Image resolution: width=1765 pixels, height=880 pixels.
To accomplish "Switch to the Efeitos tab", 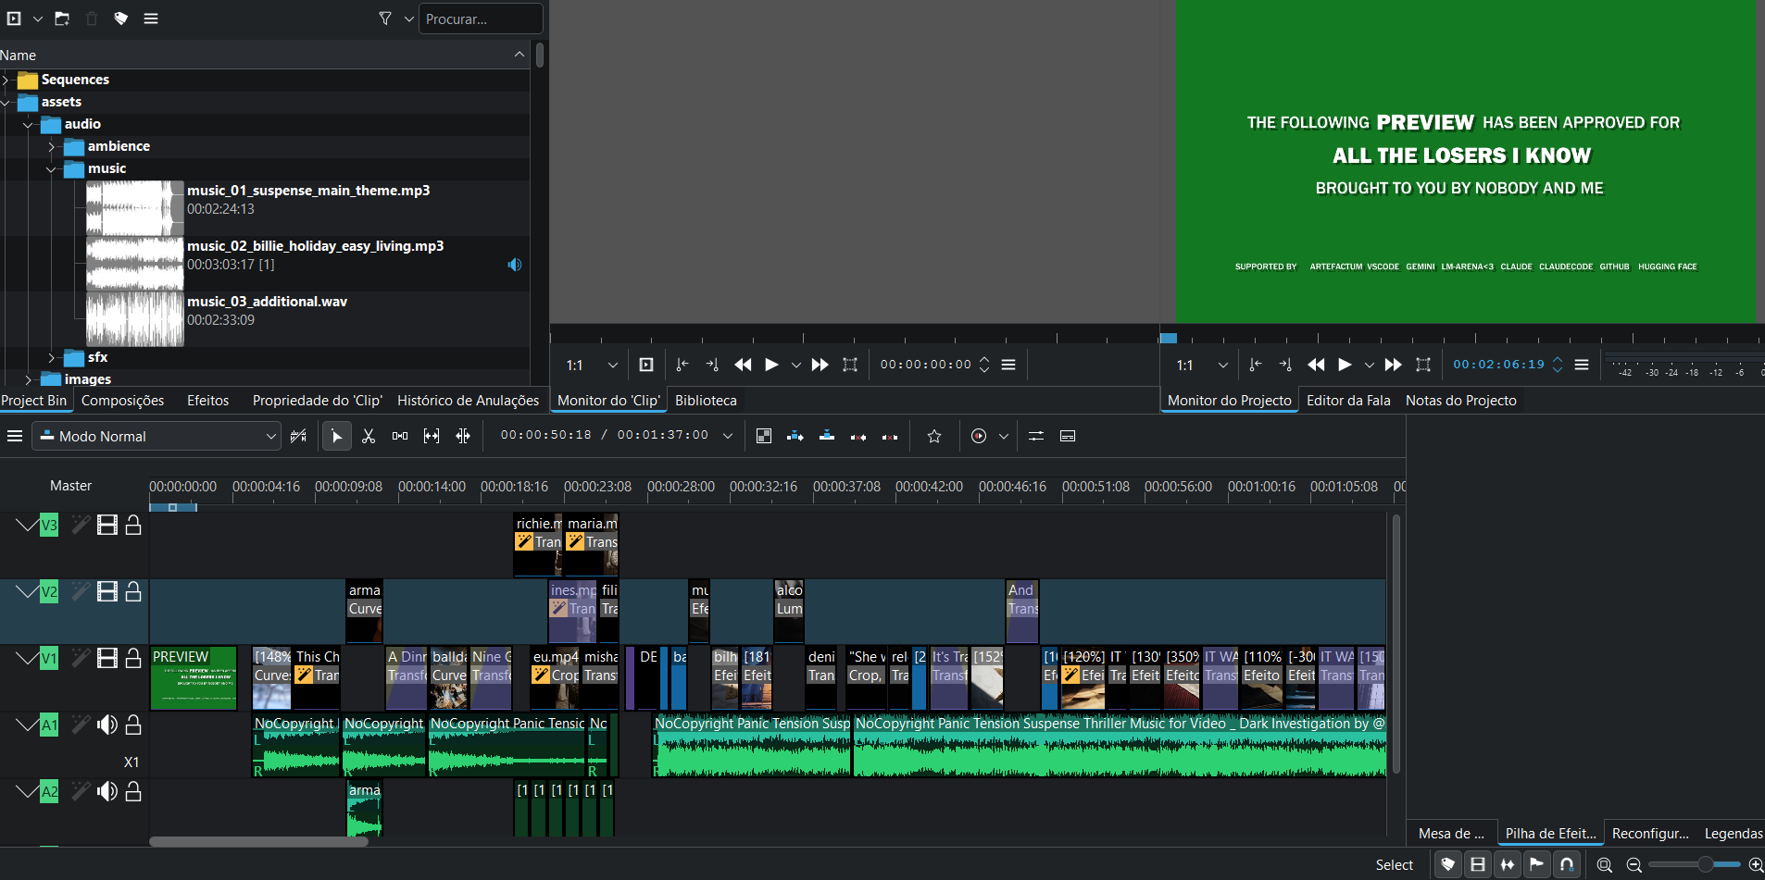I will 207,401.
